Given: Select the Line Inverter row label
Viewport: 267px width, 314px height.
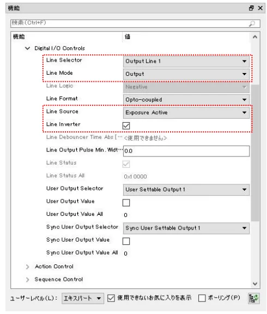Looking at the screenshot, I should [63, 124].
